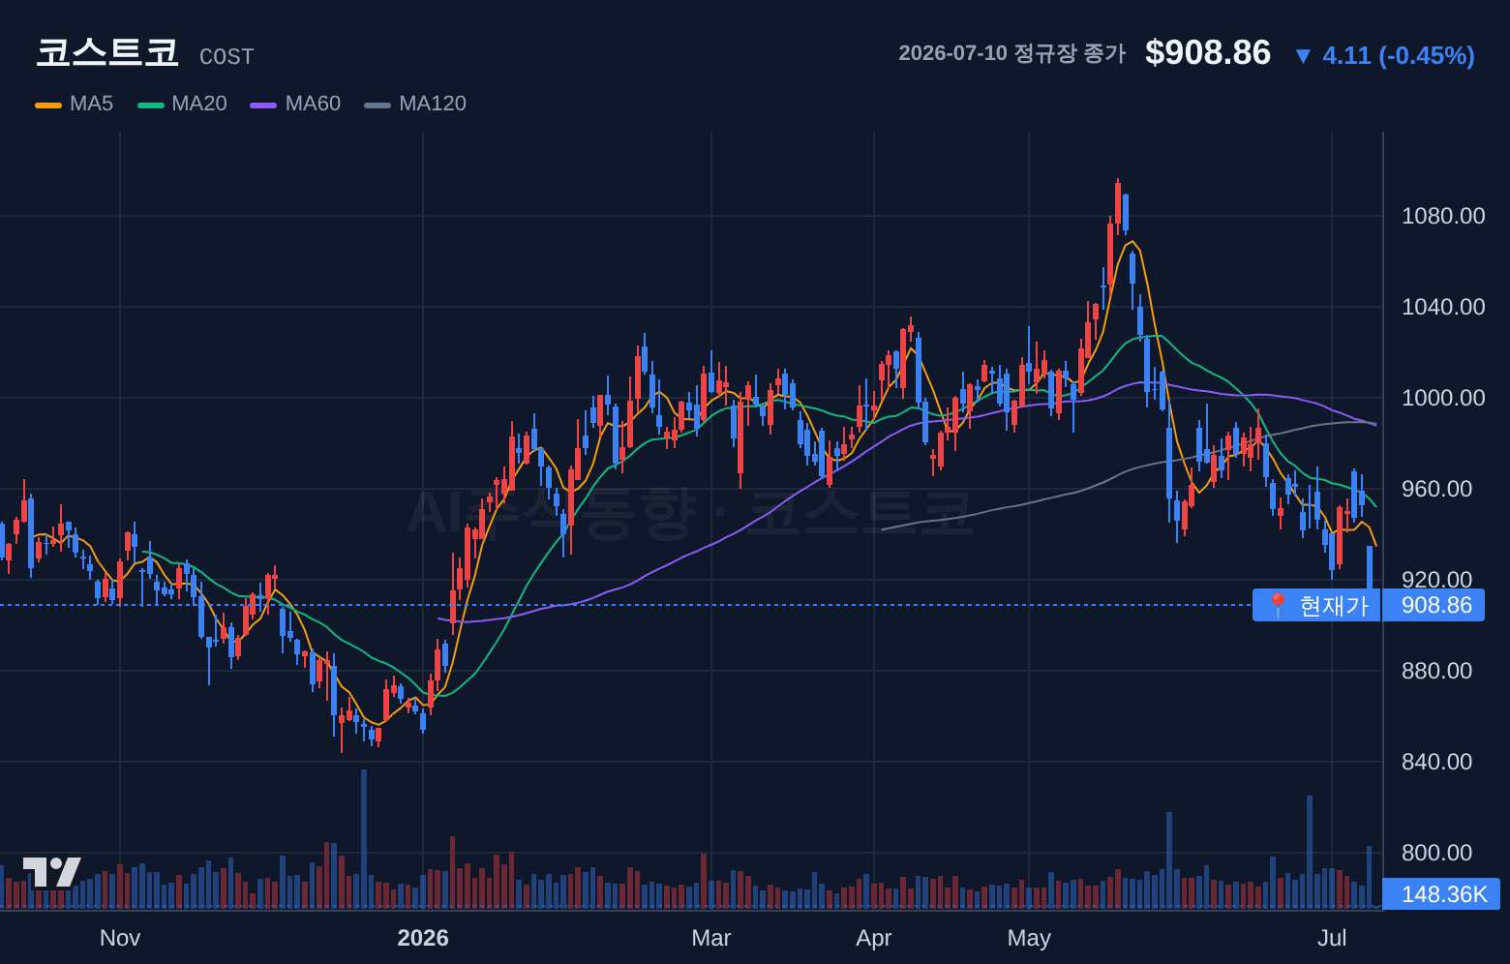
Task: Click the TradingView logo icon
Action: [52, 872]
